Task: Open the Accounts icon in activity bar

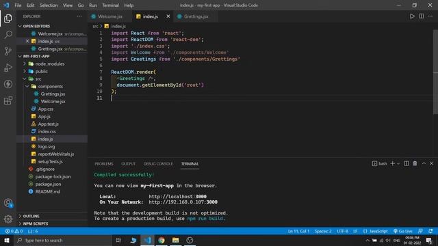Action: [x=8, y=203]
